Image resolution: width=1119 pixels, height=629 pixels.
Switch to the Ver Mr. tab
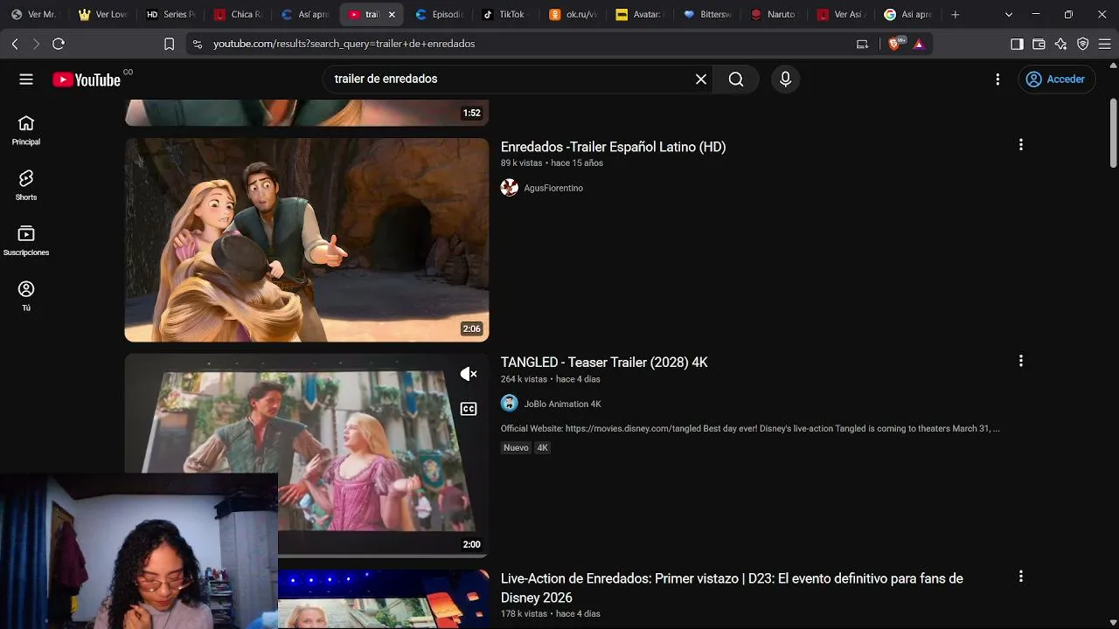34,15
